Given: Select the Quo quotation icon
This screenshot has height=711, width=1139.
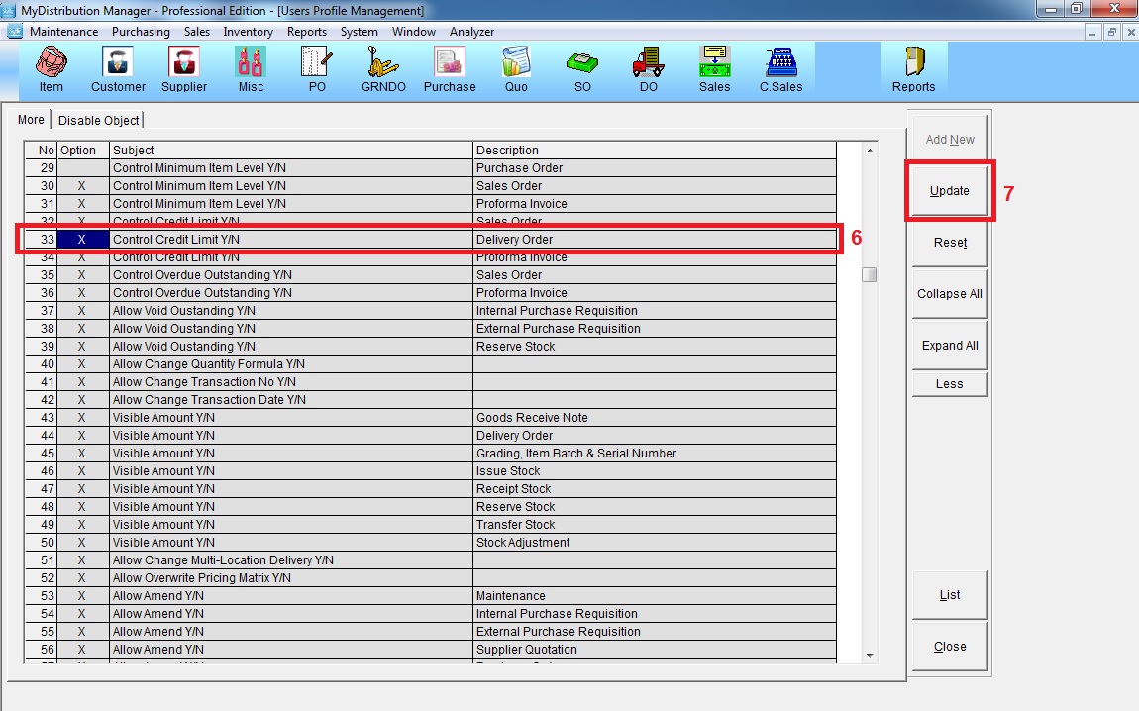Looking at the screenshot, I should coord(516,68).
